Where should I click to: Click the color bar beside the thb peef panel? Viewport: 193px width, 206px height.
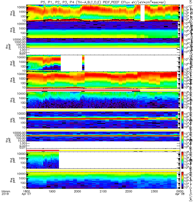(182, 30)
